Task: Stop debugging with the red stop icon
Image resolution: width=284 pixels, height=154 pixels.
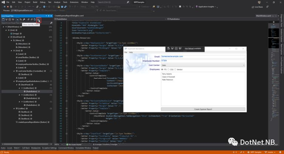Action: [x=8, y=7]
